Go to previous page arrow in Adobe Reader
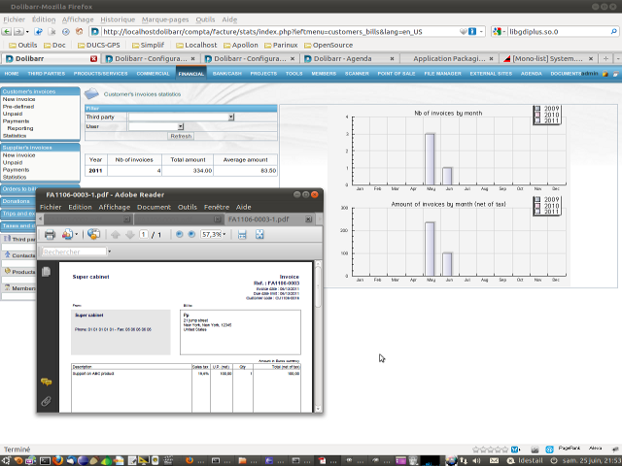Screen dimensions: 622x466 coord(116,235)
